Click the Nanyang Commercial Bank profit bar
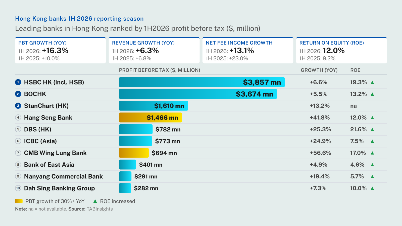 pyautogui.click(x=125, y=176)
